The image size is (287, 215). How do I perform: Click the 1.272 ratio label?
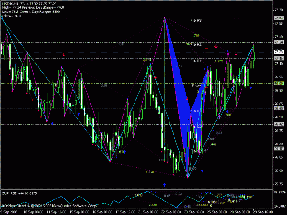[219, 61]
